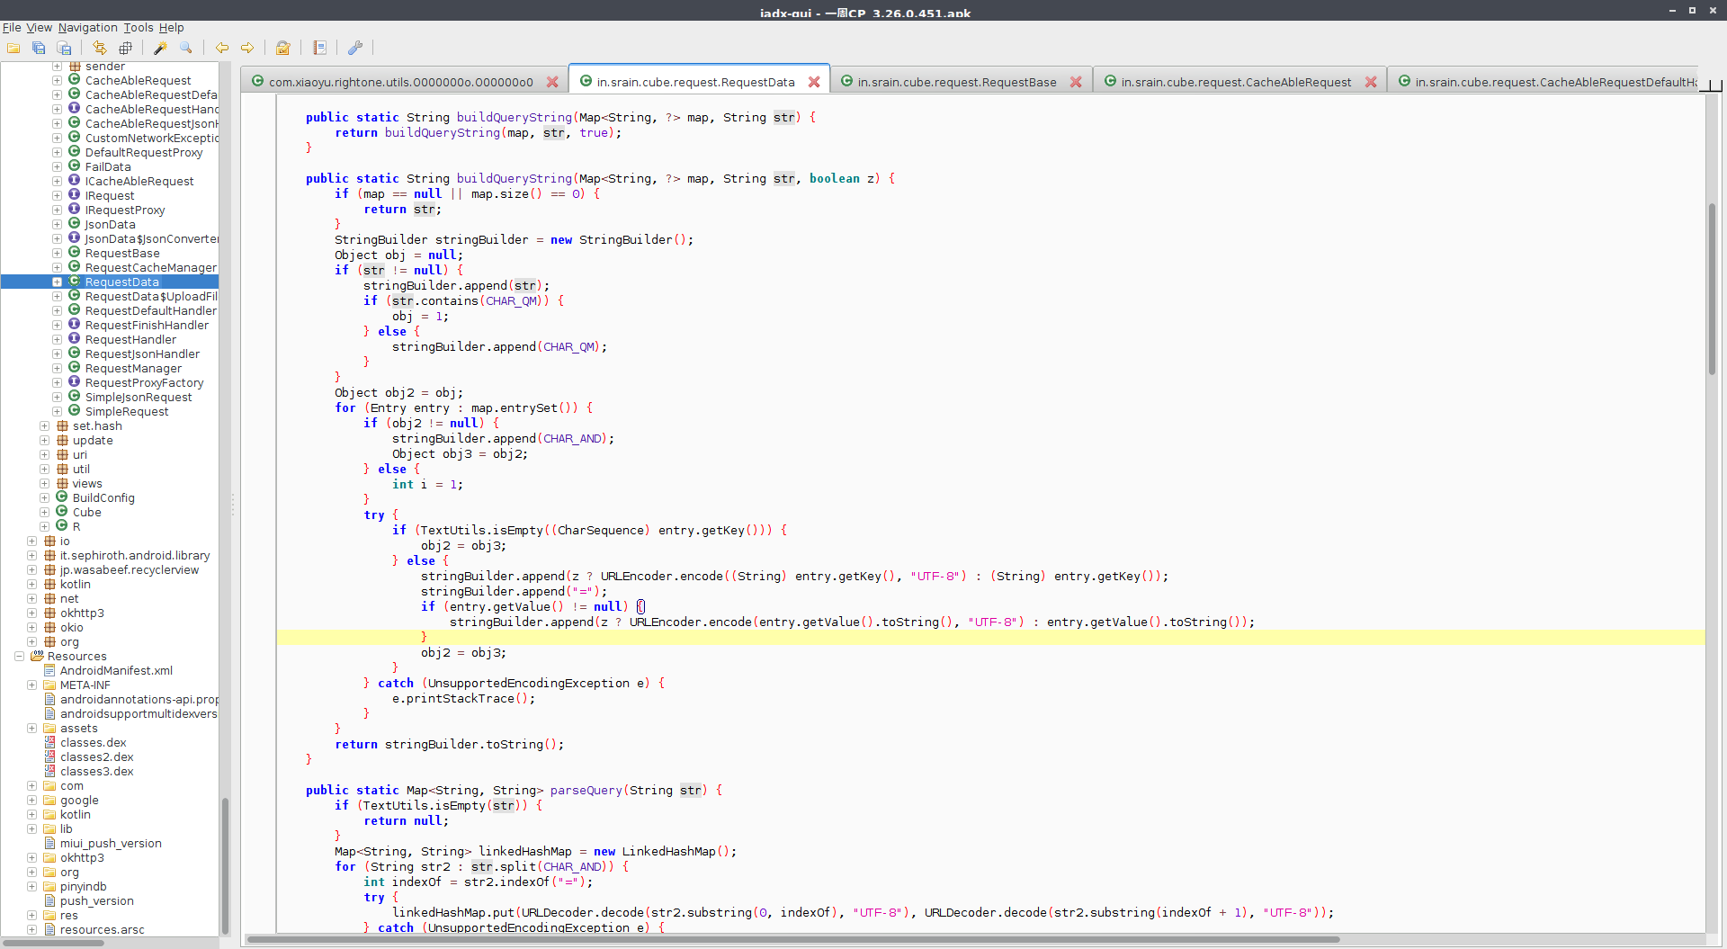Viewport: 1727px width, 949px height.
Task: Expand the assets folder node
Action: pos(31,729)
